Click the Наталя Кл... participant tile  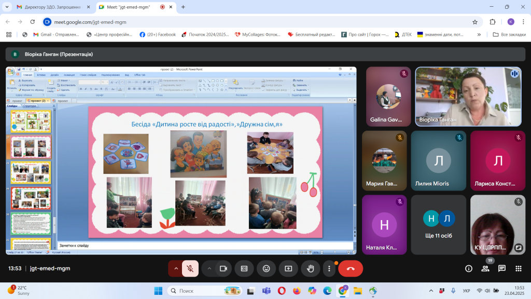pos(384,225)
